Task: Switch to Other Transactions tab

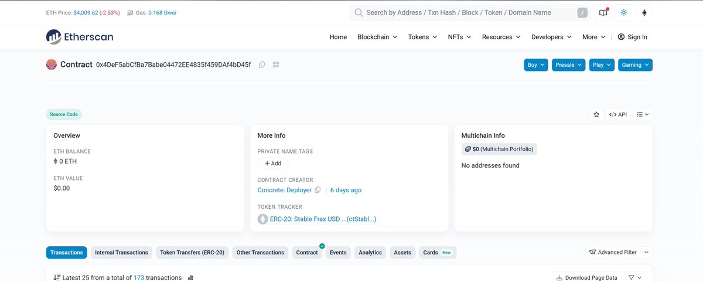Action: click(260, 253)
